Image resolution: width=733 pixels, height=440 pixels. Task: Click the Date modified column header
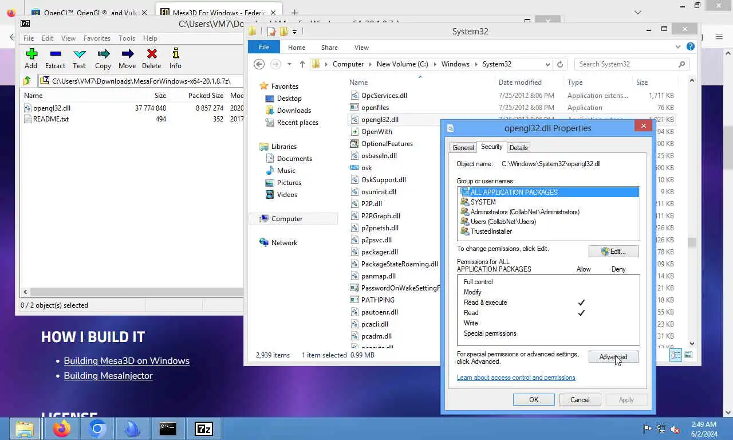(x=520, y=82)
